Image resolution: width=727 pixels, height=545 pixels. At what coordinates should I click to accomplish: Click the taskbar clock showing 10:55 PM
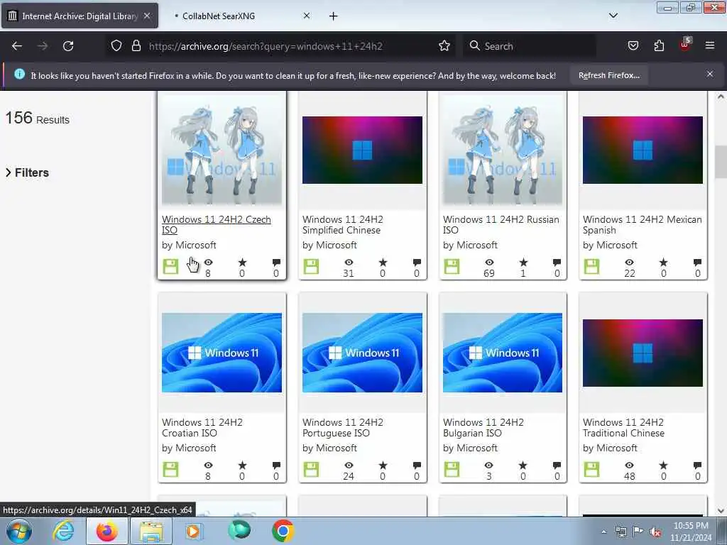coord(691,532)
